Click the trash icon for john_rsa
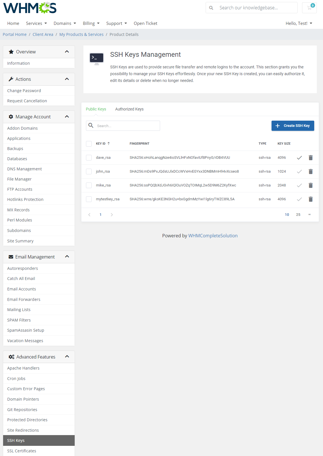The width and height of the screenshot is (323, 456). point(311,171)
